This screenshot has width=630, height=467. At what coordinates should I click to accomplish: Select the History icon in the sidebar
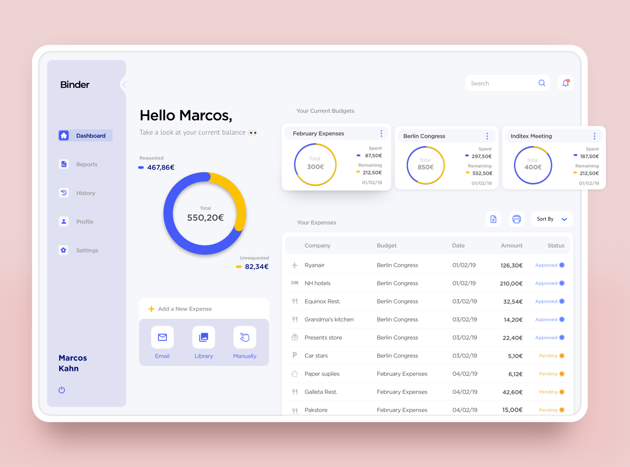(x=64, y=193)
